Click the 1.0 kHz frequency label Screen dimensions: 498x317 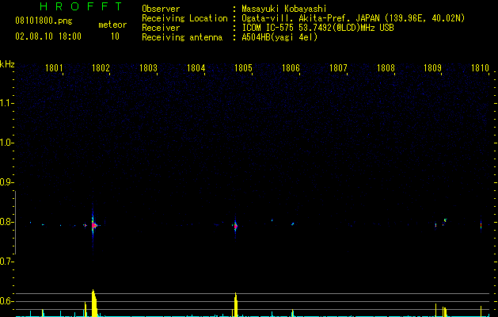tap(7, 143)
